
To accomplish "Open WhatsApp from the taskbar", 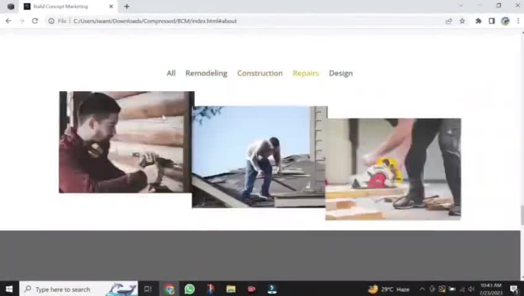I will pyautogui.click(x=190, y=289).
